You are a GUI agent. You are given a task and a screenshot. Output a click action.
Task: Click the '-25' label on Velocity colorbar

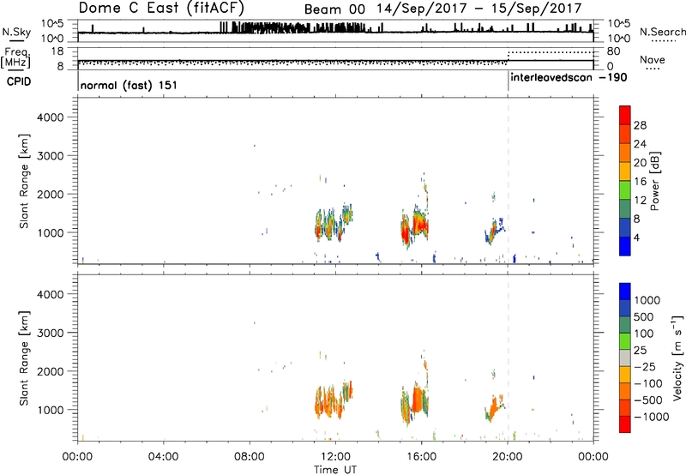point(645,367)
